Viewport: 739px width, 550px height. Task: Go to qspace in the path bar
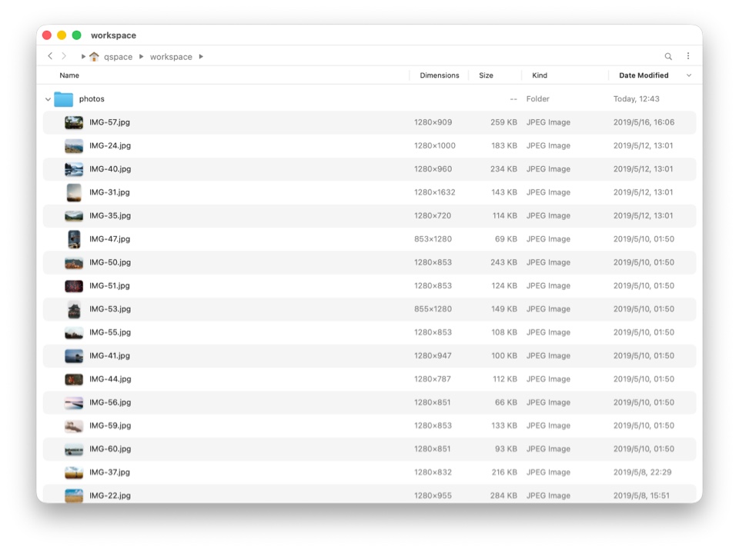click(x=118, y=57)
